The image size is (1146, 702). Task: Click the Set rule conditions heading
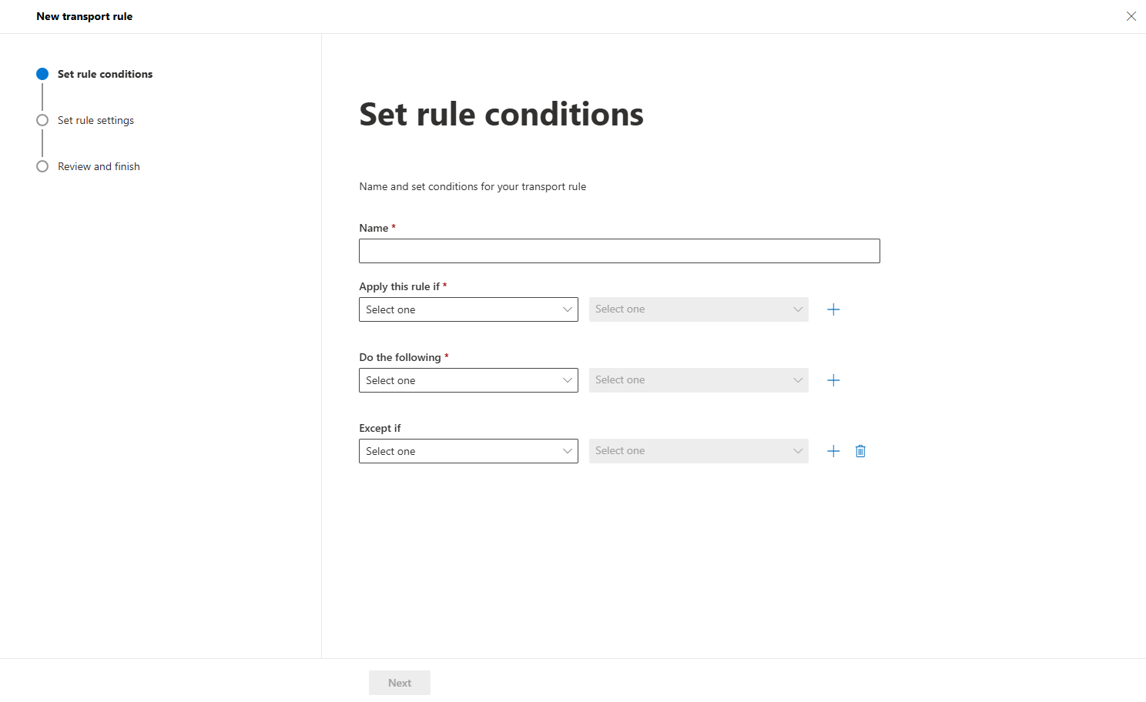[501, 114]
